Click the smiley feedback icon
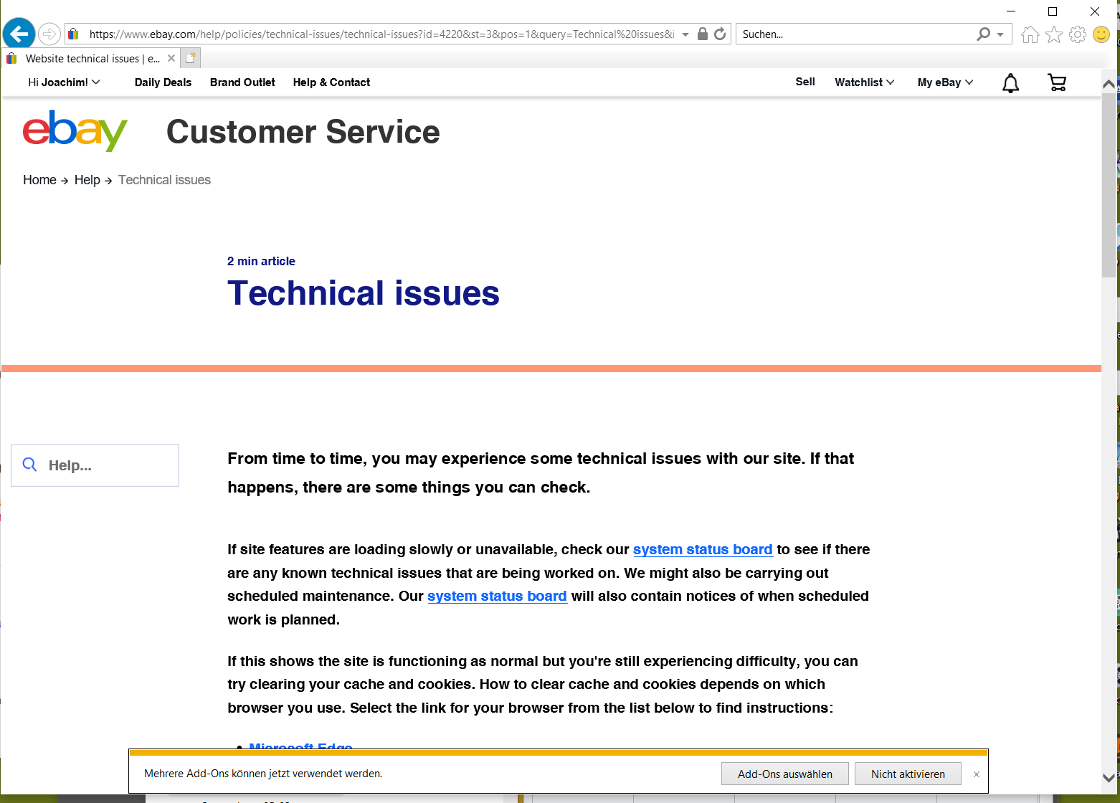This screenshot has width=1120, height=803. pos(1101,34)
